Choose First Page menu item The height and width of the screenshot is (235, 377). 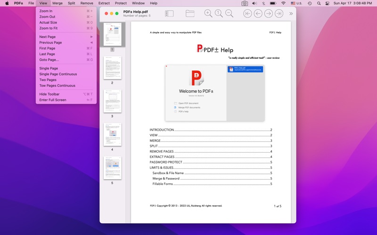66,48
